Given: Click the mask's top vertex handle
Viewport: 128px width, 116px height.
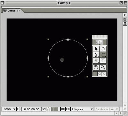Looking at the screenshot, I should coord(68,40).
